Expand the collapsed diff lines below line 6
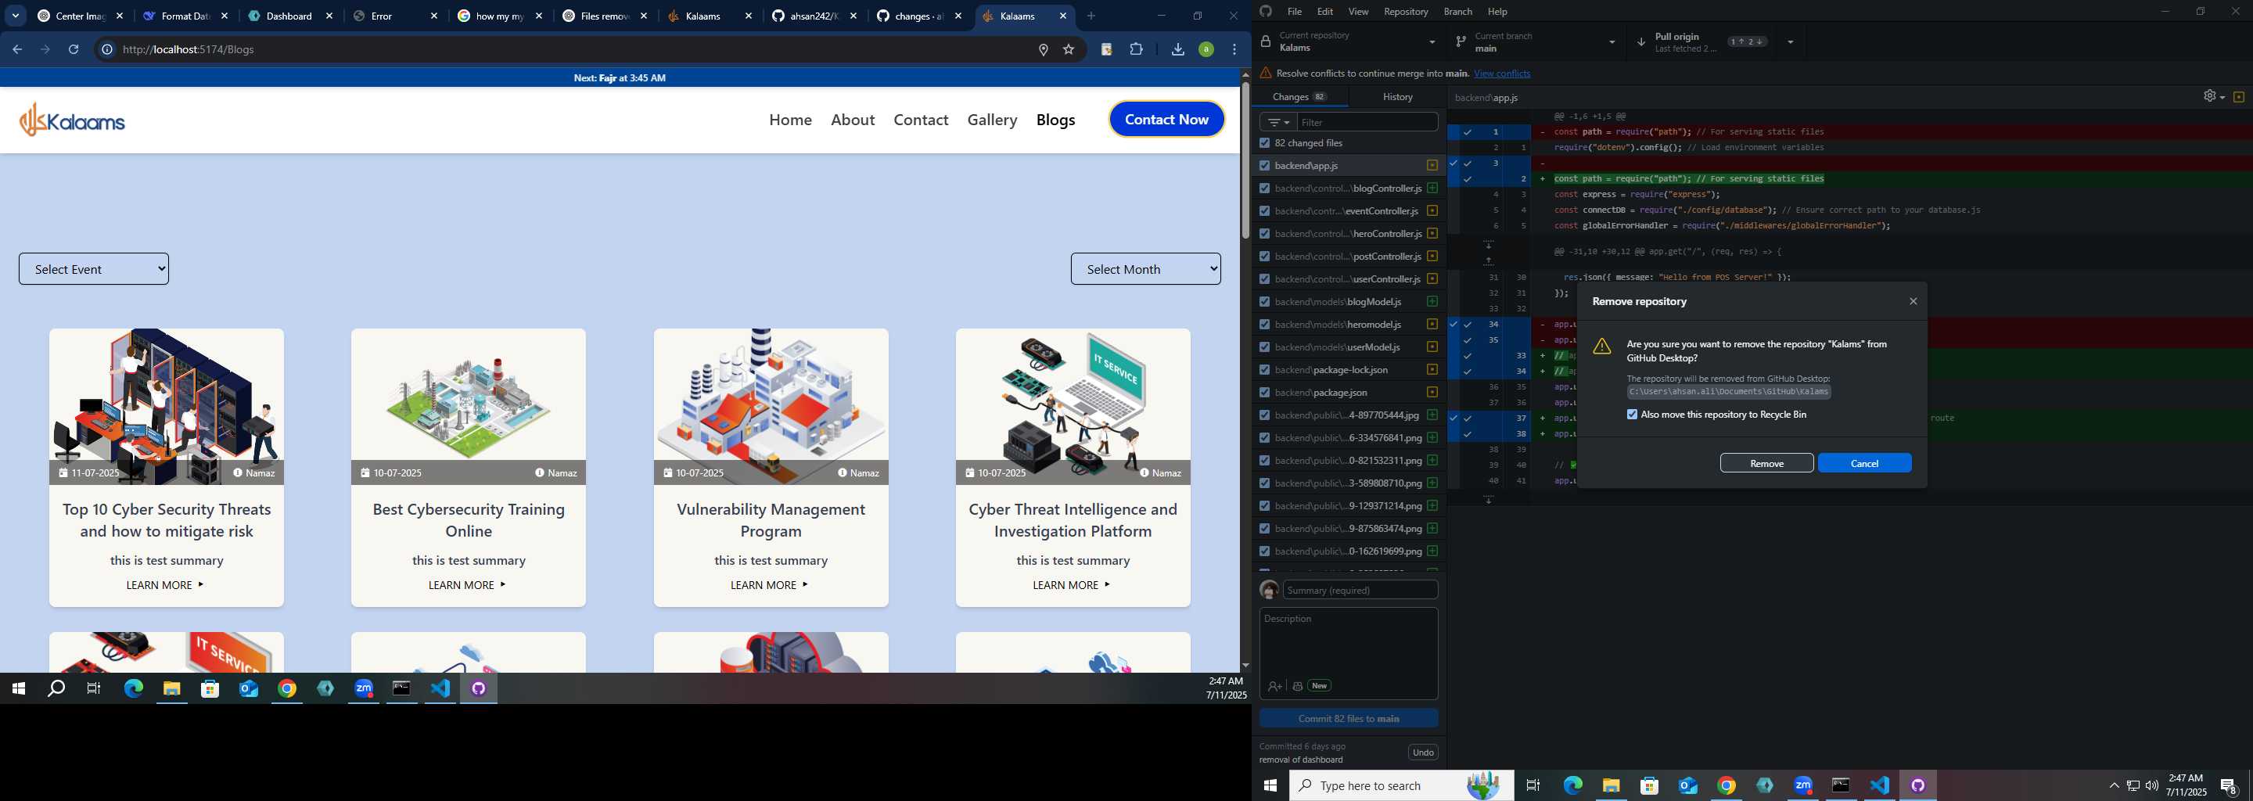 click(x=1489, y=245)
